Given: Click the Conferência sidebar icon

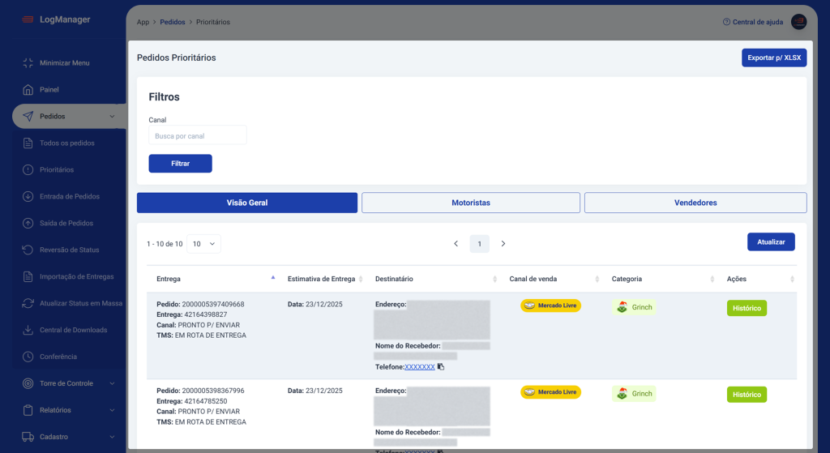Looking at the screenshot, I should [28, 357].
